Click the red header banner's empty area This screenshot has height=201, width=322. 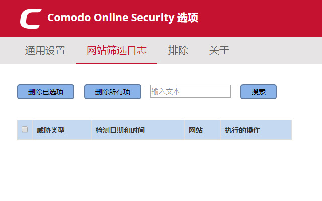pyautogui.click(x=262, y=19)
